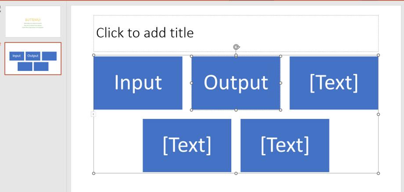Expand the SmartArt text pane arrow
The image size is (404, 192).
(x=93, y=114)
